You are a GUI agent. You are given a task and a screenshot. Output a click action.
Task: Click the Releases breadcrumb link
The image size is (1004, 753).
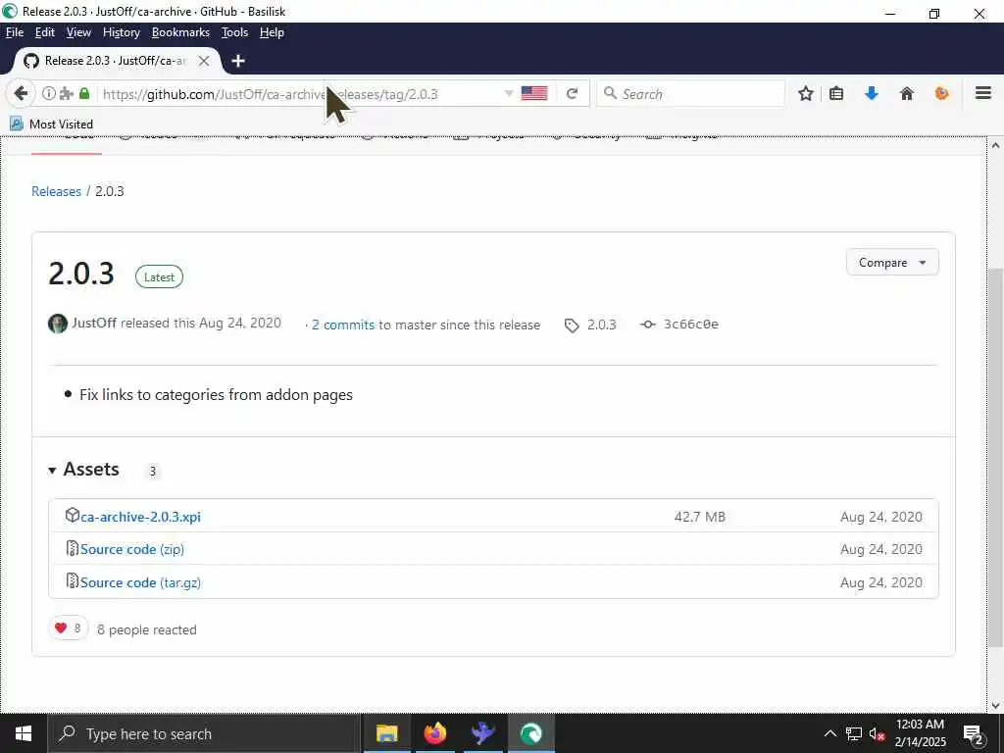coord(56,191)
